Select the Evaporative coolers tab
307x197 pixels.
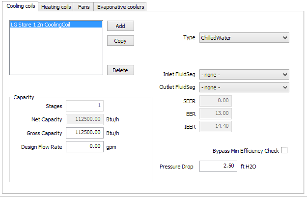pos(120,7)
